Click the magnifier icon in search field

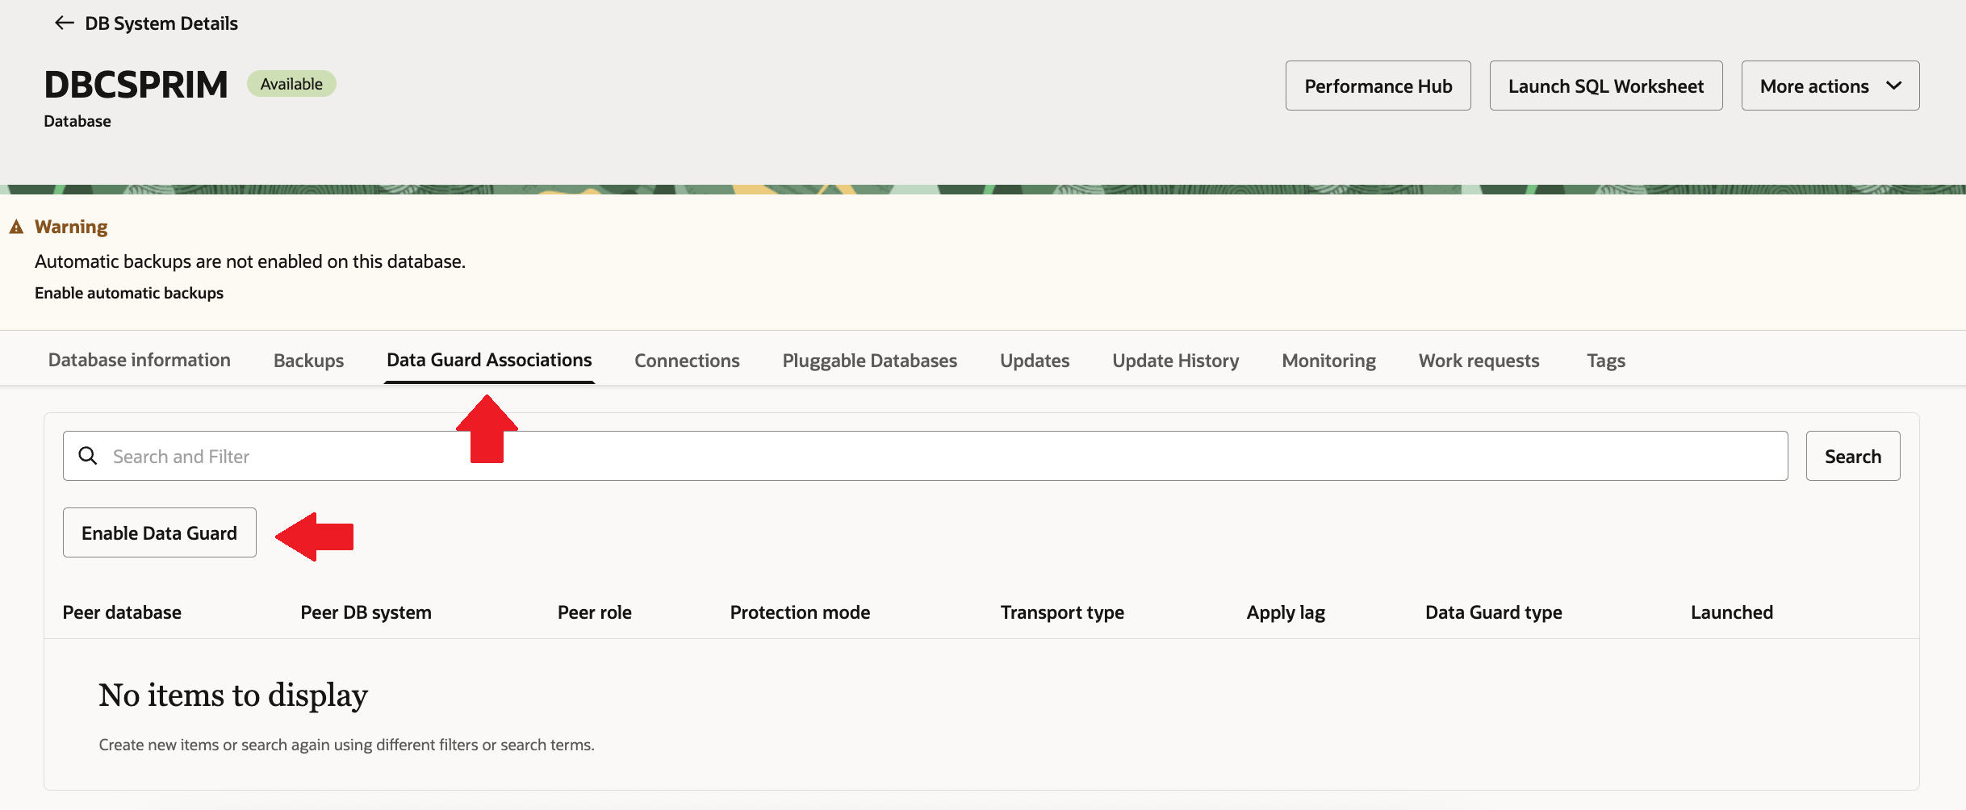(x=88, y=456)
